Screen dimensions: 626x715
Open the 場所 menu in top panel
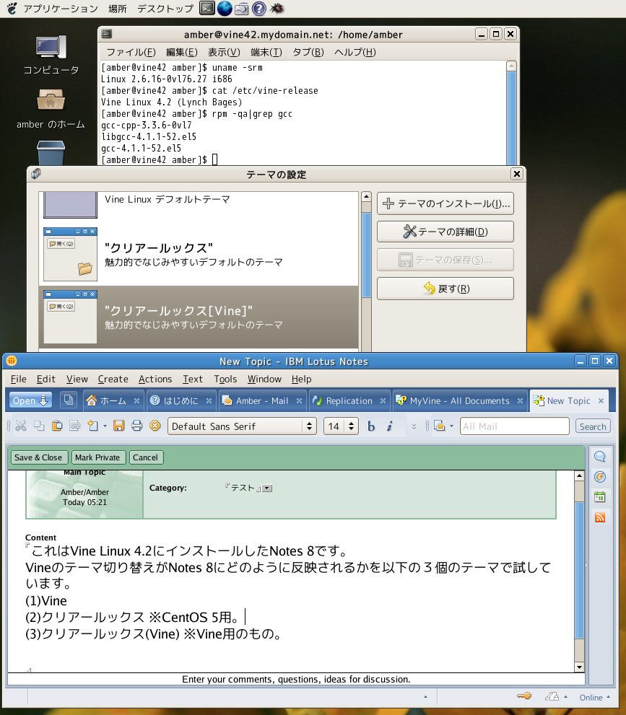click(117, 9)
